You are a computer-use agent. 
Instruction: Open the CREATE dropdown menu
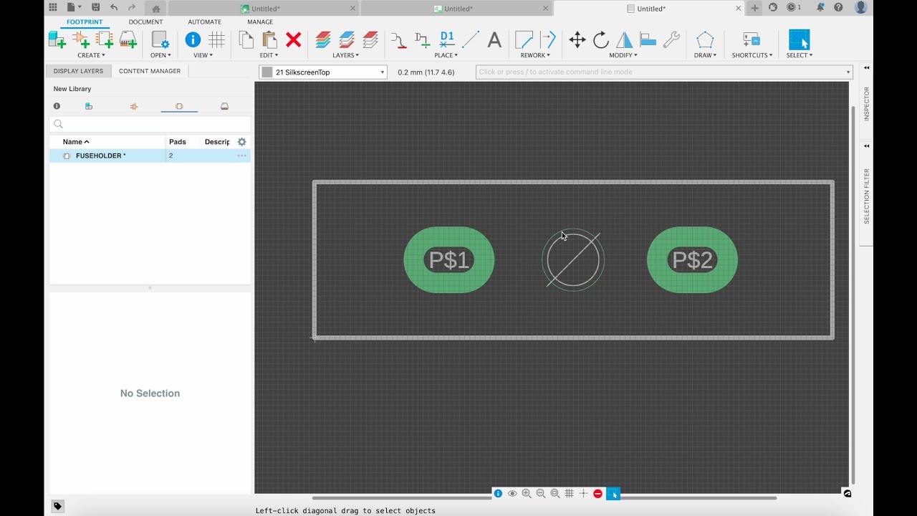tap(91, 55)
